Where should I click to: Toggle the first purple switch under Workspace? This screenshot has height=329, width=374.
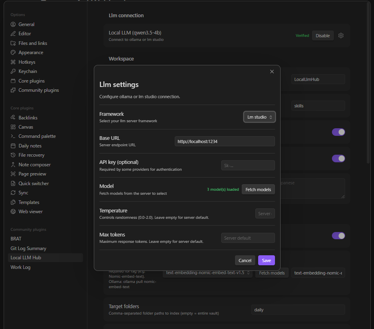(338, 132)
